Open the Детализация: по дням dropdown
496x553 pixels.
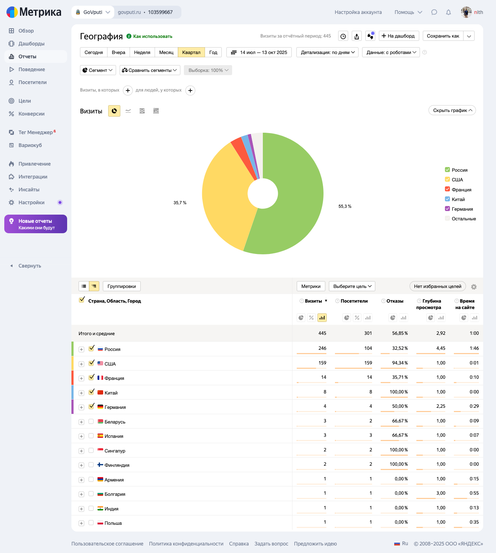[327, 52]
